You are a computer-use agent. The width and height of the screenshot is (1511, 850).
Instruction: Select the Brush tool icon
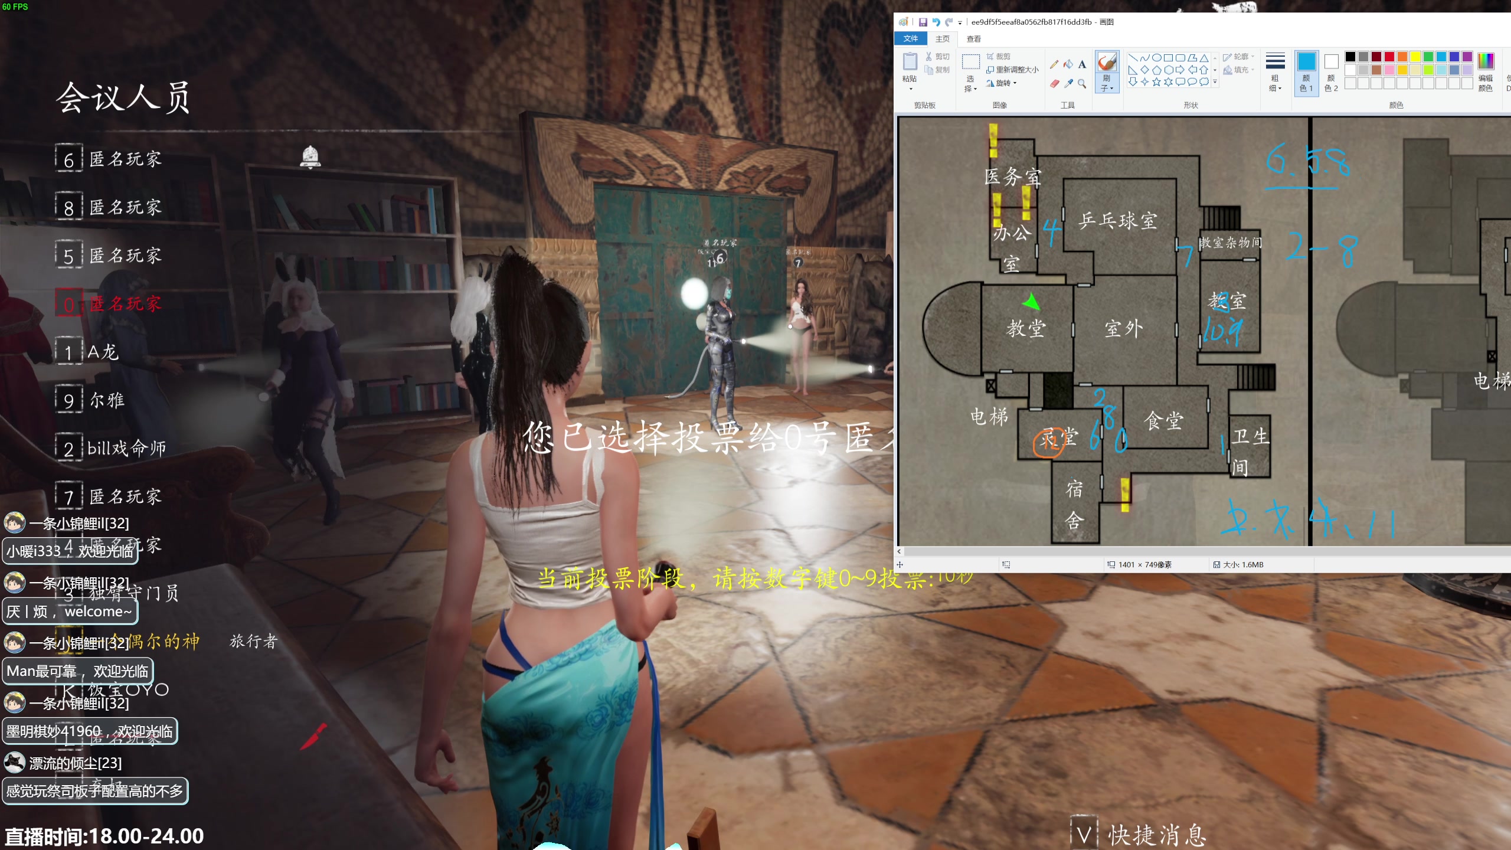[x=1107, y=63]
